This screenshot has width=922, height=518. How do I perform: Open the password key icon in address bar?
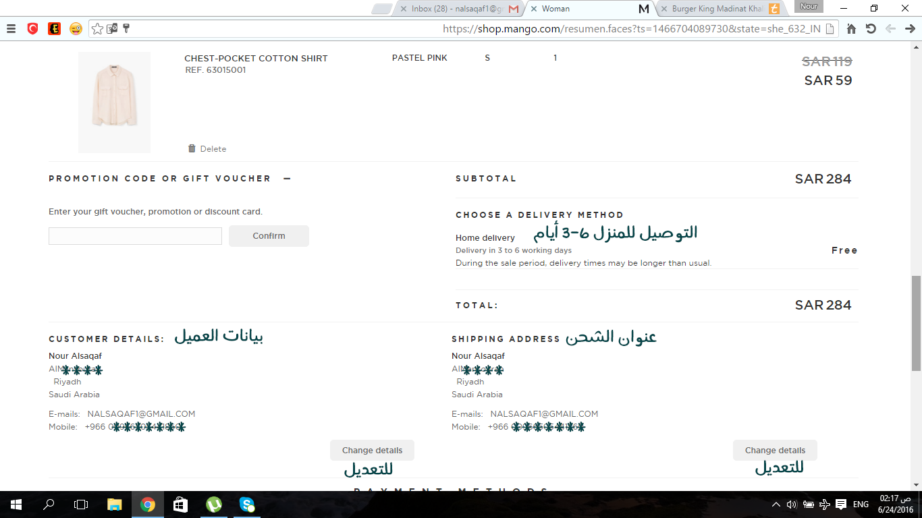point(125,29)
